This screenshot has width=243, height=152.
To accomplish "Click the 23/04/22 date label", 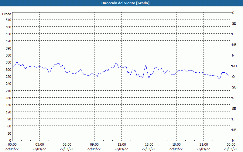I will coord(231,149).
